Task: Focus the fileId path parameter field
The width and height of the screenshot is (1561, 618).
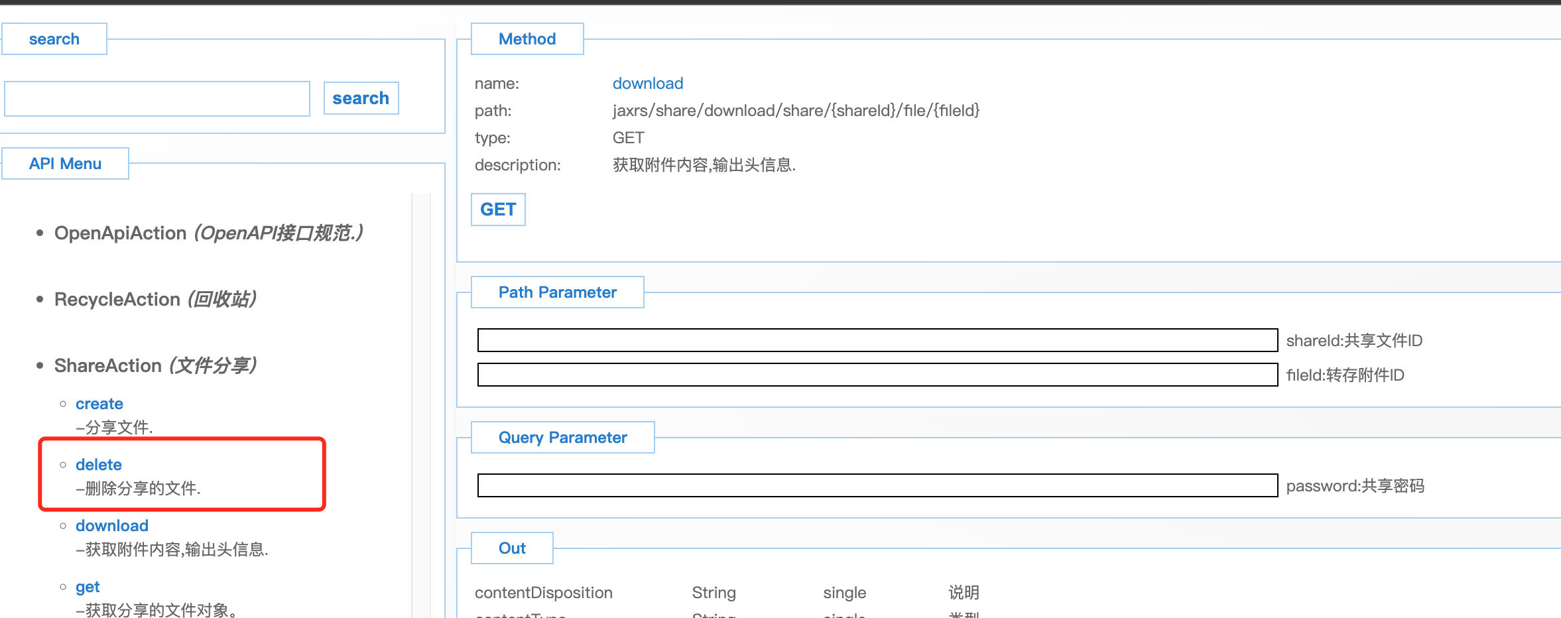Action: [x=877, y=375]
